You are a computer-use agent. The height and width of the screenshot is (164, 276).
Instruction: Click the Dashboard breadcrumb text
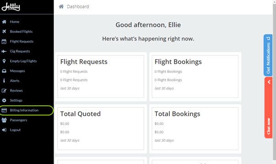(x=78, y=7)
